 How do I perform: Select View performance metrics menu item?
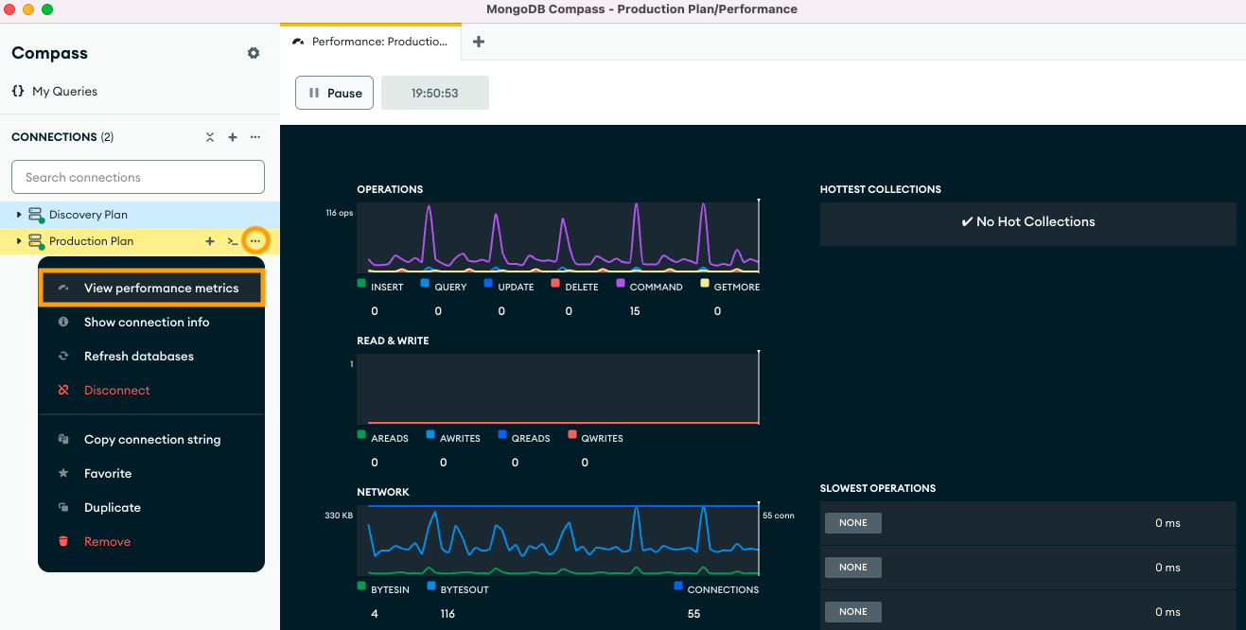[151, 289]
